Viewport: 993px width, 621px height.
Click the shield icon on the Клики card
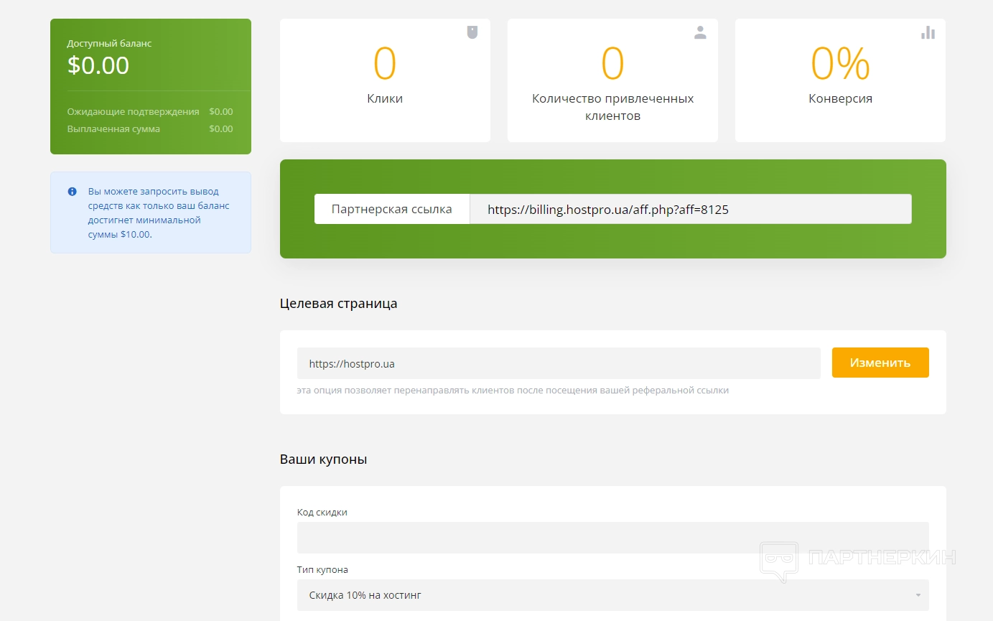click(472, 32)
